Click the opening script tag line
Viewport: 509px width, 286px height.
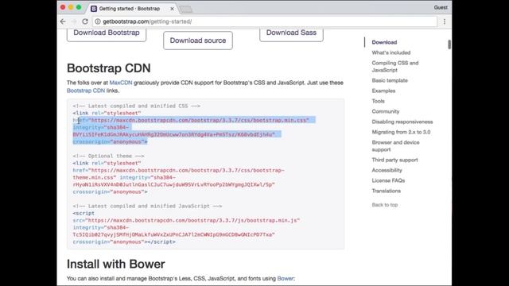tap(84, 214)
